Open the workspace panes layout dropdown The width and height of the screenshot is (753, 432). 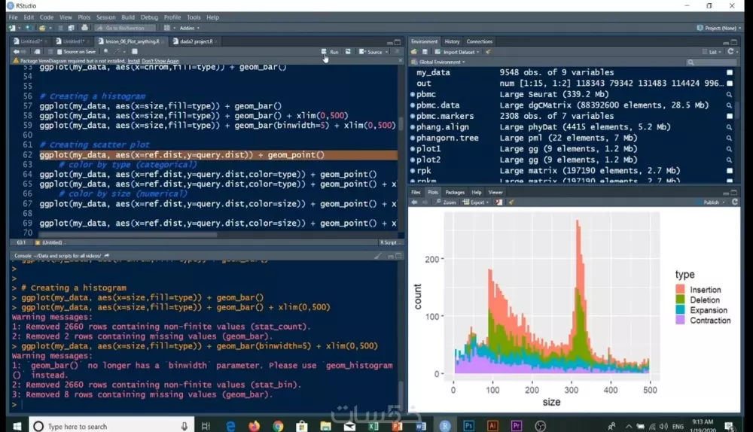tap(169, 28)
